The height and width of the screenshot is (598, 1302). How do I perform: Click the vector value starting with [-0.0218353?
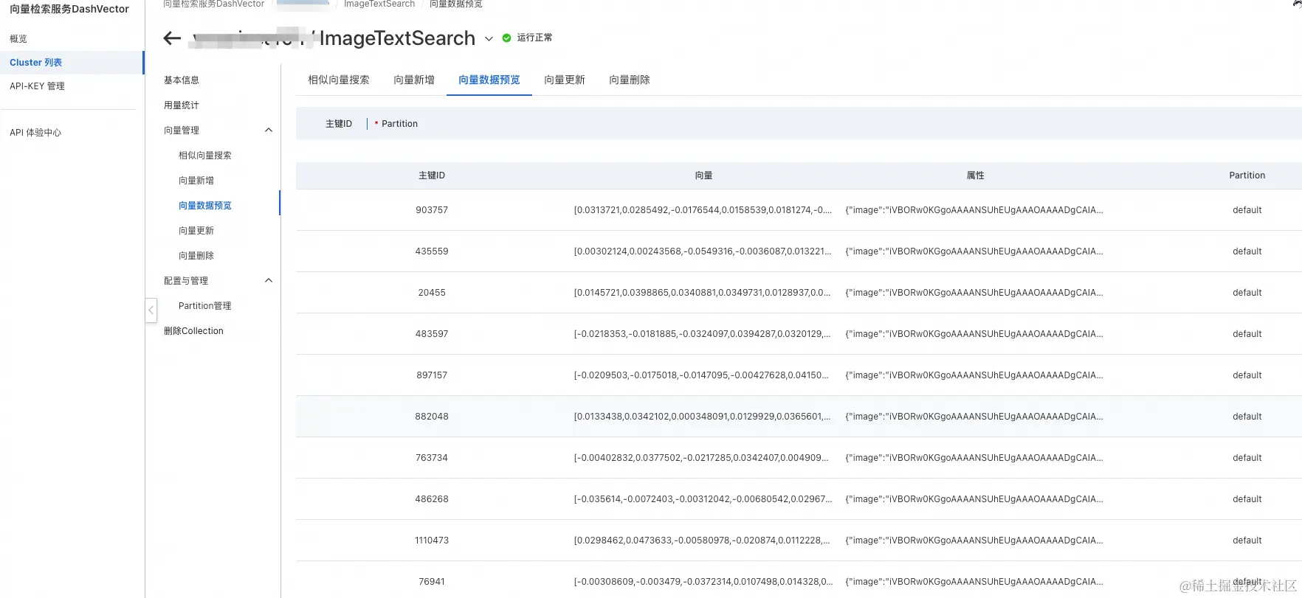tap(702, 334)
